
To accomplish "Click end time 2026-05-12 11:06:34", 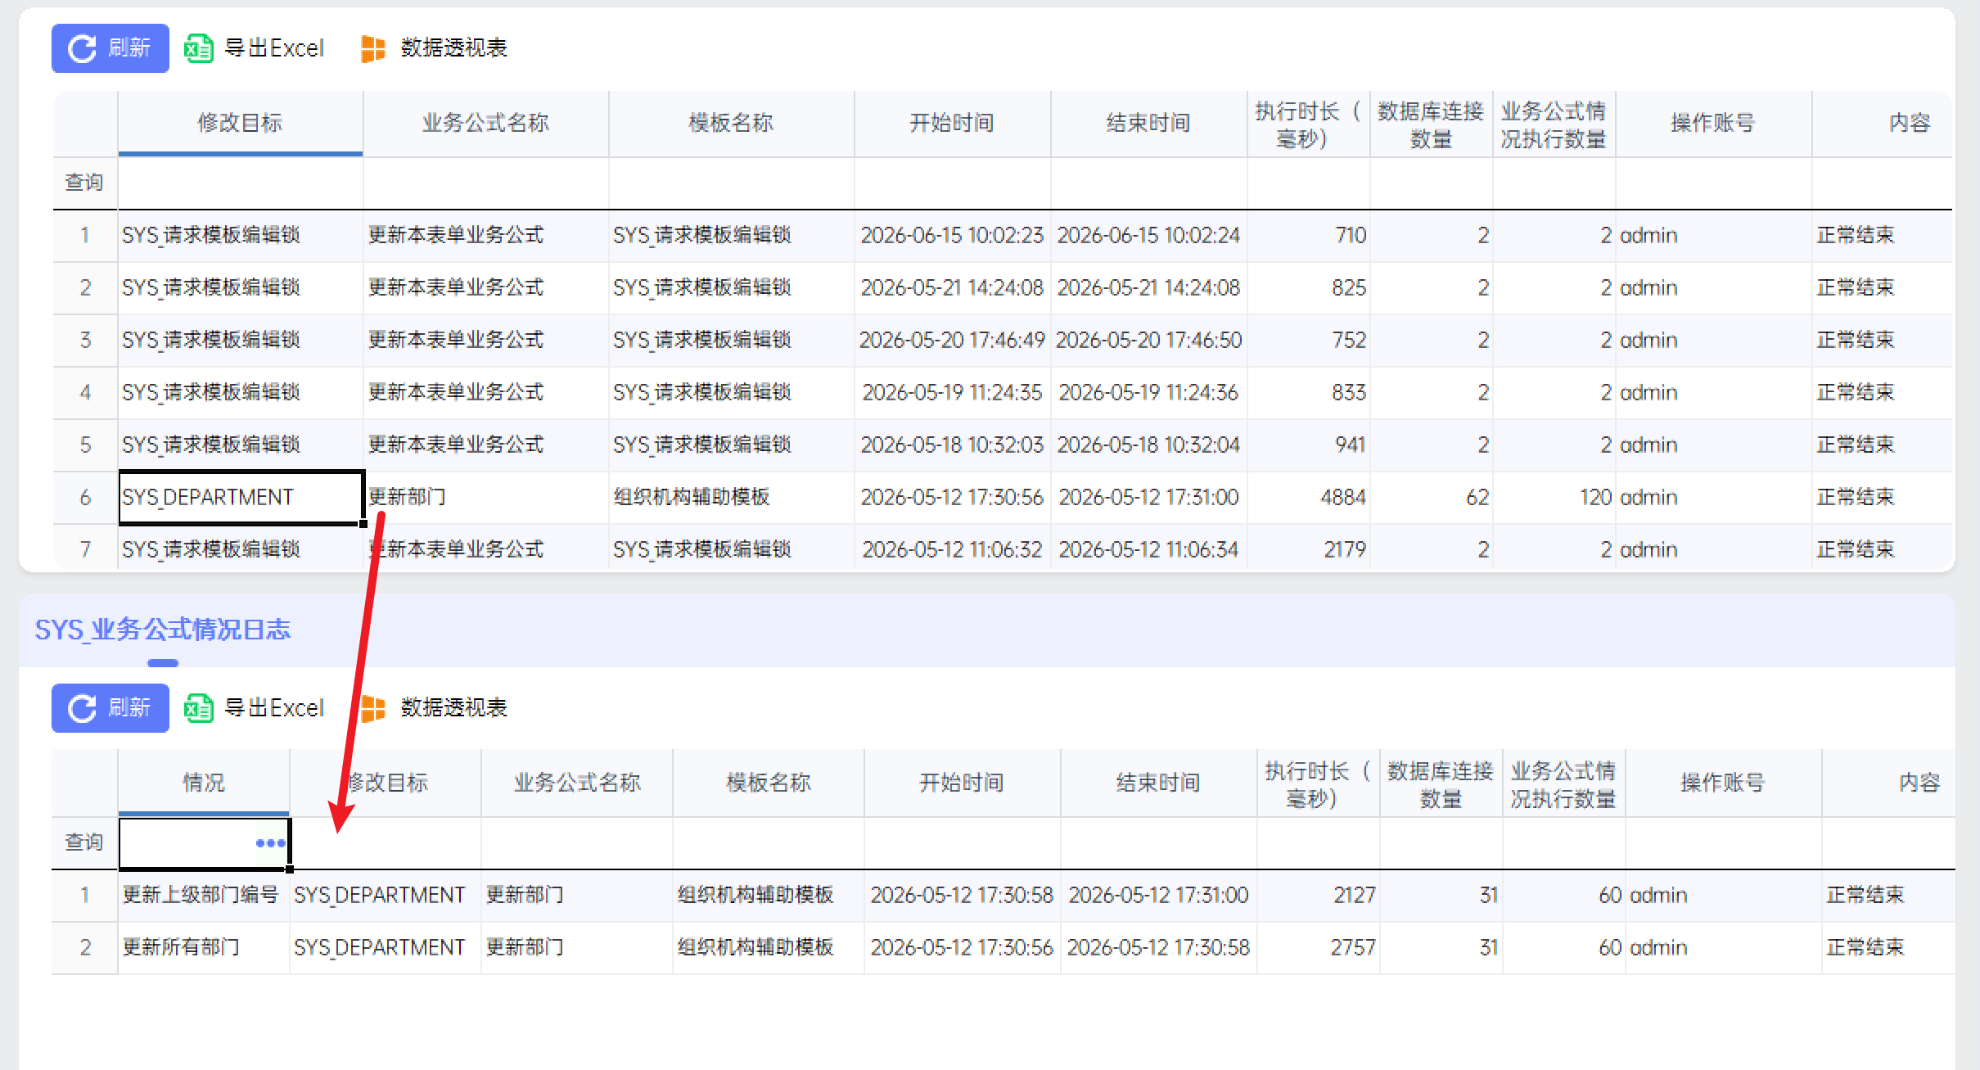I will pos(1149,548).
